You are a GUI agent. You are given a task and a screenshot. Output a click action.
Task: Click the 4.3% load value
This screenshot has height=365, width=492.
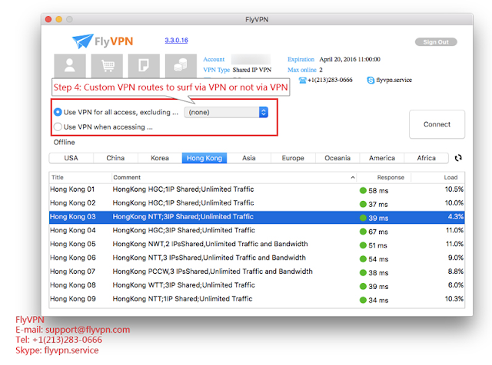pyautogui.click(x=456, y=216)
